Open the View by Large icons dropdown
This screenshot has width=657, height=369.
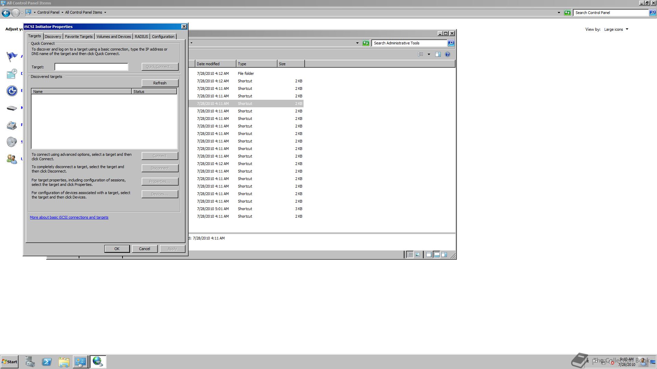[x=616, y=29]
